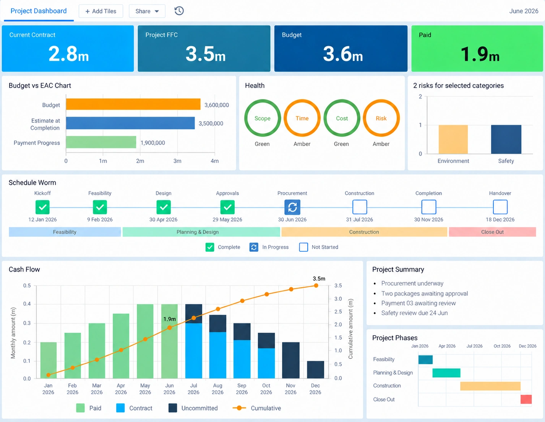Click the orange Budget bar
The height and width of the screenshot is (422, 545).
pyautogui.click(x=133, y=104)
